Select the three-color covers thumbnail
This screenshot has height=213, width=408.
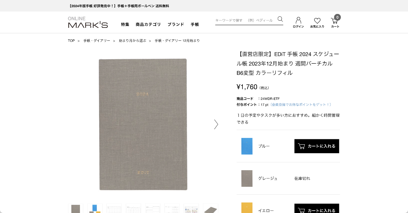pos(95,208)
